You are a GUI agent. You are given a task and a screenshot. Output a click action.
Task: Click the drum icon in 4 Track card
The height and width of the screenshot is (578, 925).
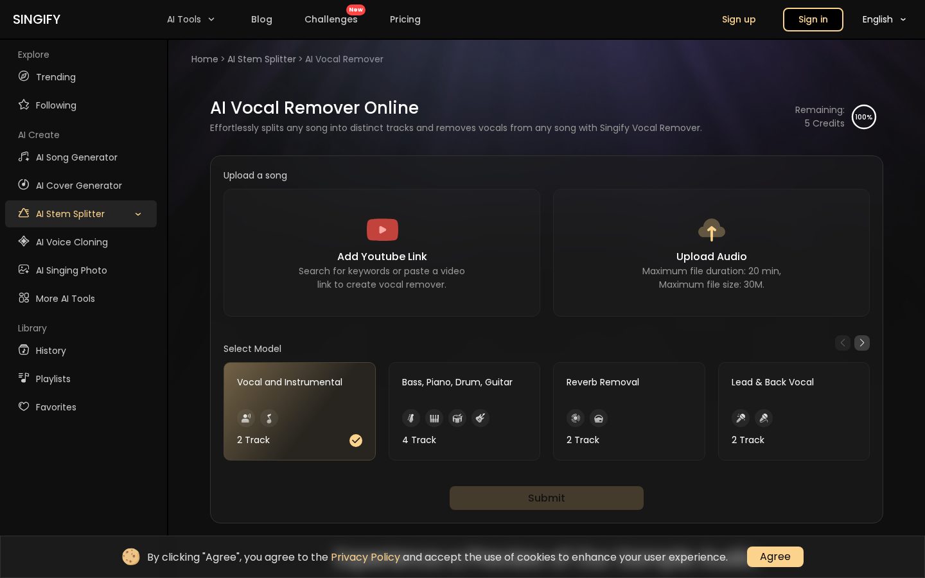[x=457, y=418]
